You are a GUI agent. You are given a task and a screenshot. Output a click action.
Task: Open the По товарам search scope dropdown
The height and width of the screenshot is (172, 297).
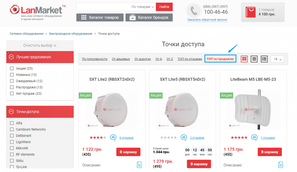(143, 7)
